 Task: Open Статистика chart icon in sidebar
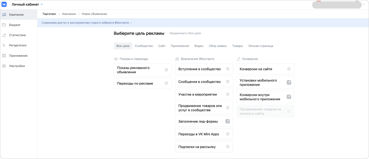[4, 35]
